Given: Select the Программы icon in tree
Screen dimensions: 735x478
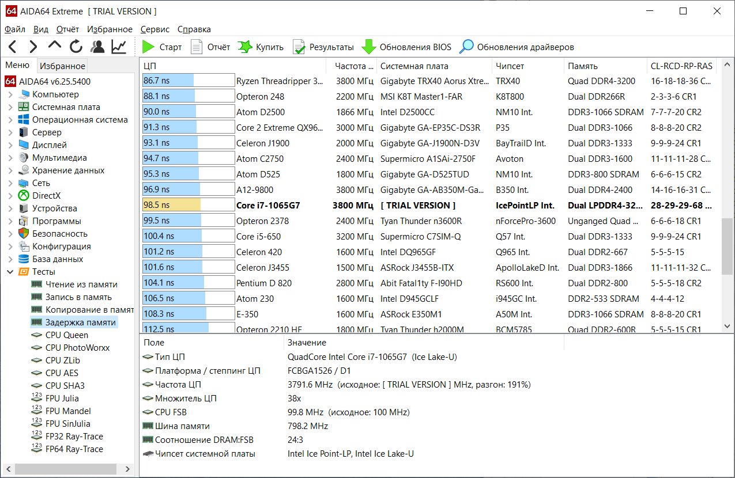Looking at the screenshot, I should click(24, 221).
